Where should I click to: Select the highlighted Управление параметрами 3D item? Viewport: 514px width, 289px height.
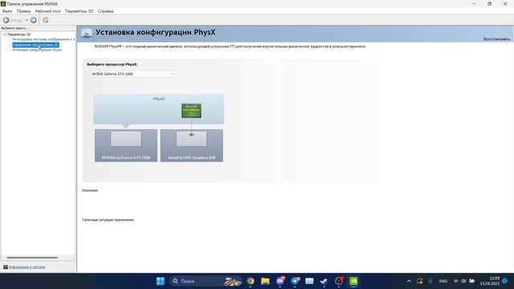pos(35,45)
